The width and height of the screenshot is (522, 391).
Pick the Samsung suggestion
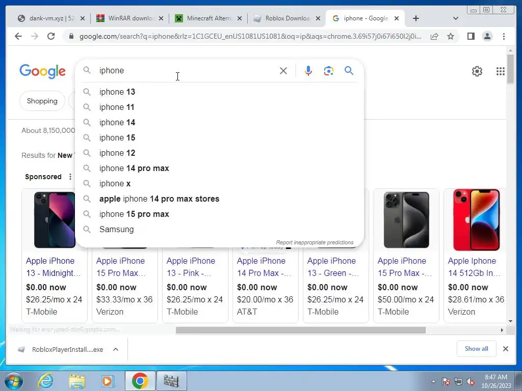pos(220,230)
